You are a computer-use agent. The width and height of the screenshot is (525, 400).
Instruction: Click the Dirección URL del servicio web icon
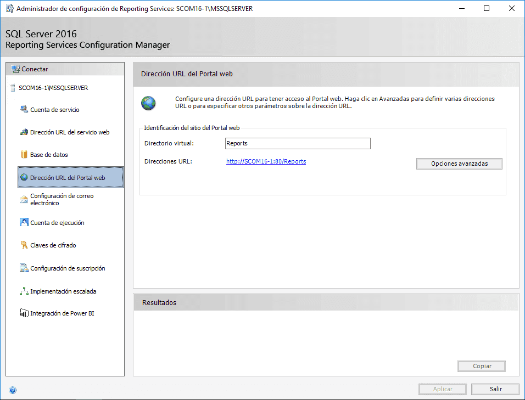coord(24,132)
